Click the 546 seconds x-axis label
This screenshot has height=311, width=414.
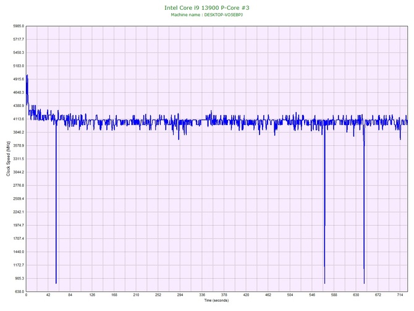[x=312, y=295]
